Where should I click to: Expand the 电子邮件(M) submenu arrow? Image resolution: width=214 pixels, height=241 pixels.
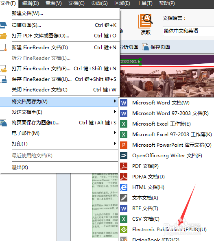[115, 133]
